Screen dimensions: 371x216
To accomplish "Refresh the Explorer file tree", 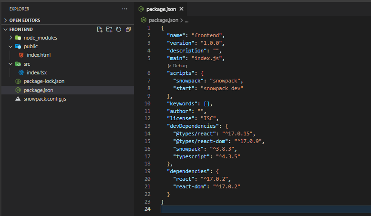I will point(119,30).
